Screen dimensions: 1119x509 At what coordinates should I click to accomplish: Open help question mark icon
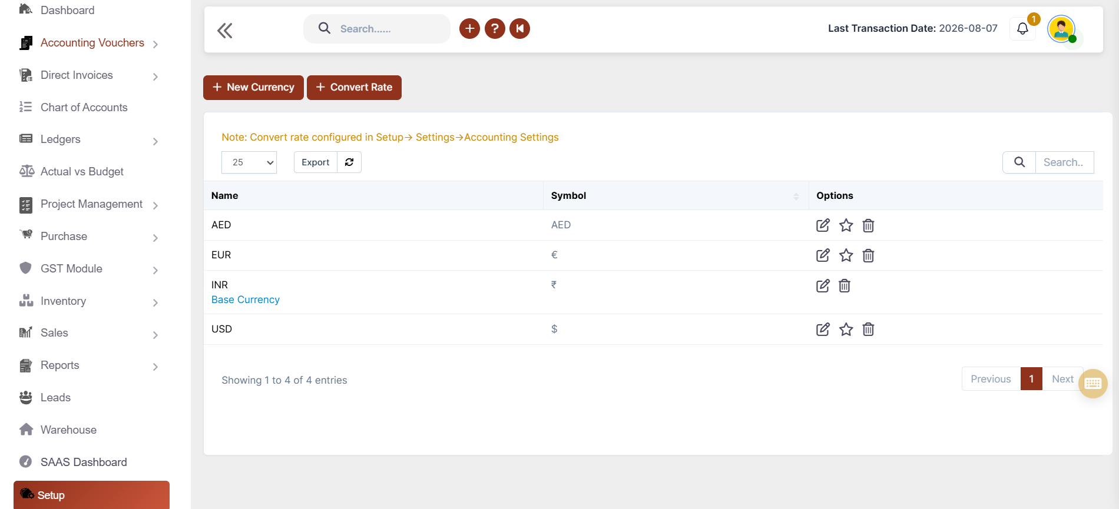coord(495,28)
